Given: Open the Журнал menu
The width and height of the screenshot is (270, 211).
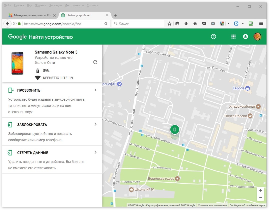Looking at the screenshot, I should coord(40,5).
